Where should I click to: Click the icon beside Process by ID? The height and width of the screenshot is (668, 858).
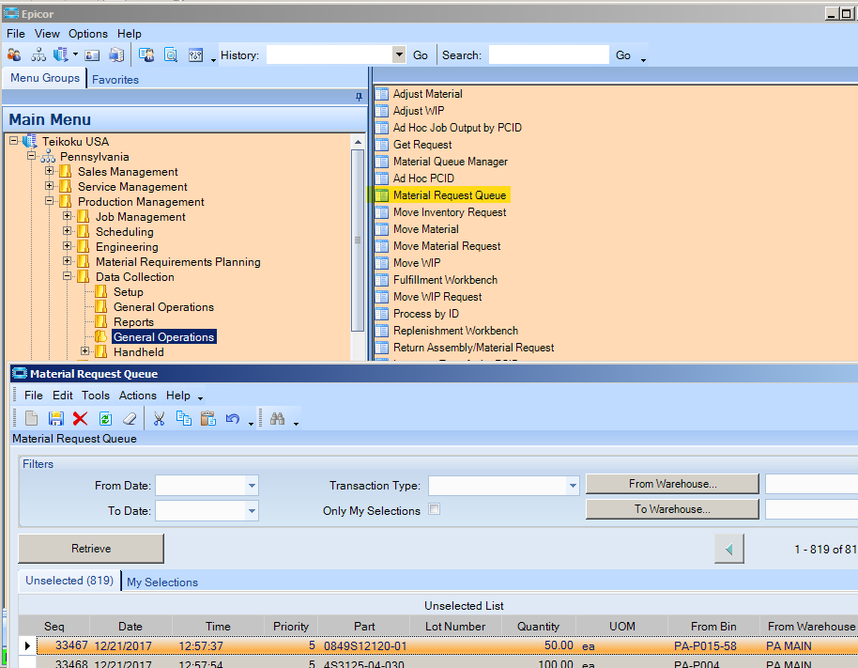point(381,314)
